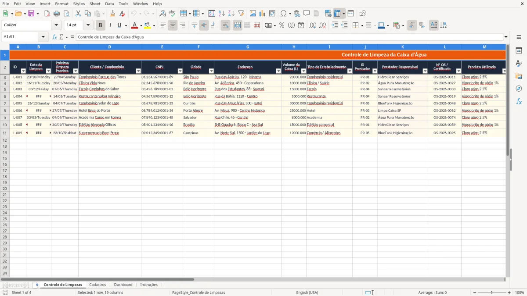
Task: Sort ascending with the A-Z arrow icon
Action: coord(221,14)
